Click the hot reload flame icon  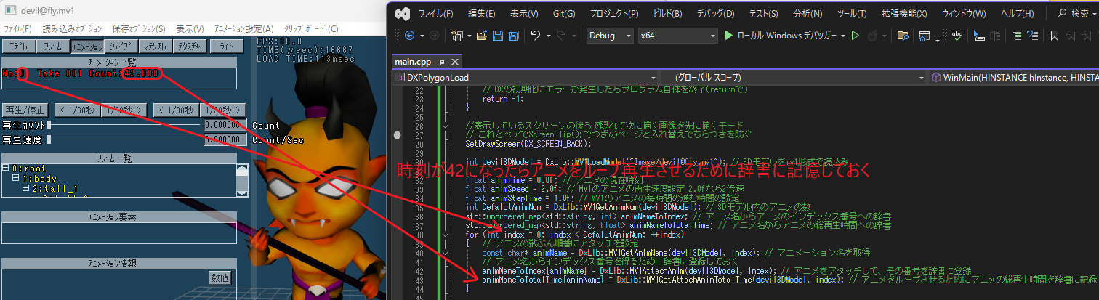[873, 36]
